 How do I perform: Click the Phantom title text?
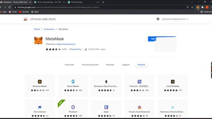click(x=73, y=112)
